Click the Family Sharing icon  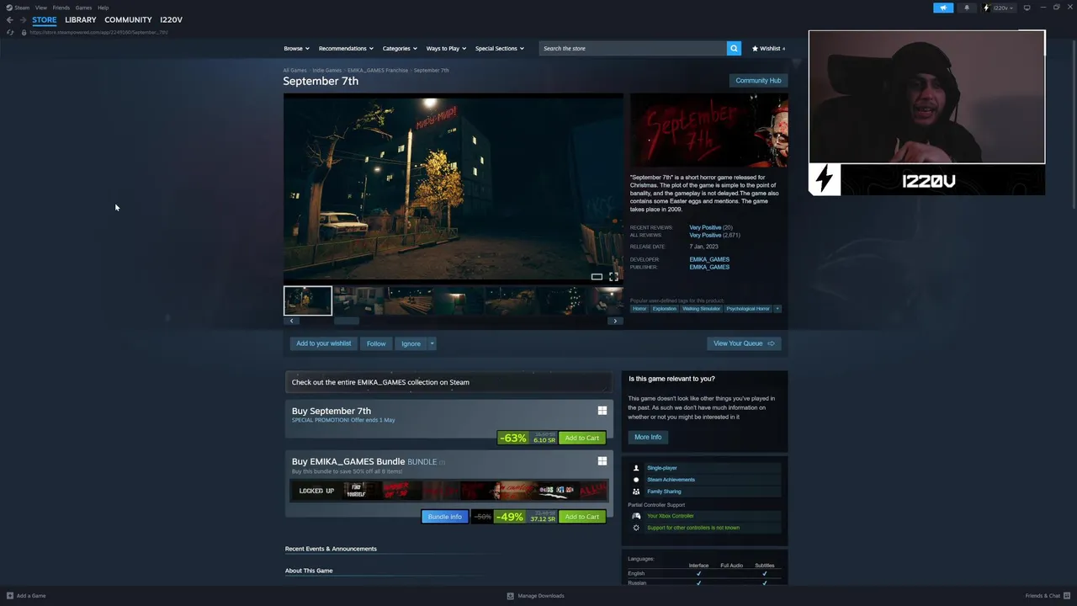(x=636, y=492)
